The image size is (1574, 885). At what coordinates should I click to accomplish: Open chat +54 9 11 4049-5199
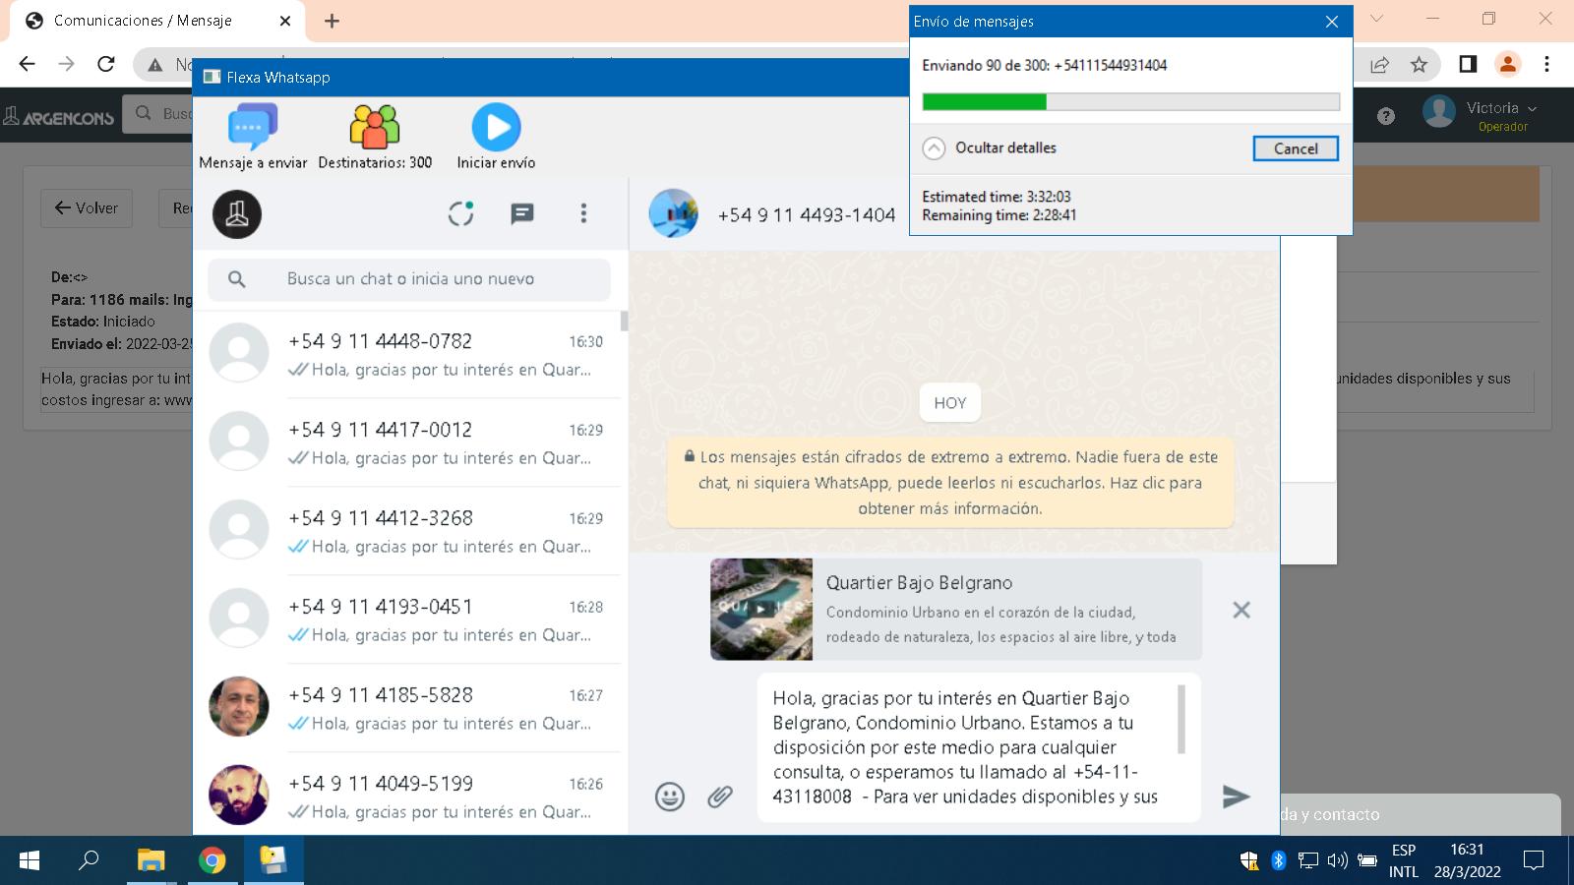click(x=407, y=795)
